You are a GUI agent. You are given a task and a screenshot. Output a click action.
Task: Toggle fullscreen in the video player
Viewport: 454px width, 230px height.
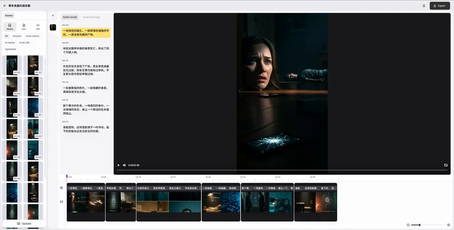tap(445, 165)
